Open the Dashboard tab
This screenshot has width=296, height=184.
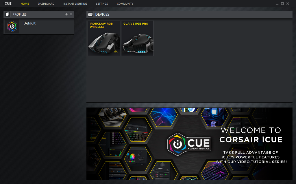46,4
